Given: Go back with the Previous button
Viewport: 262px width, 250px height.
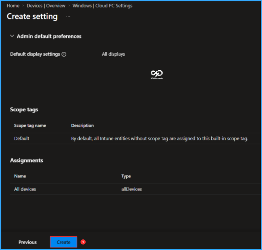Looking at the screenshot, I should coord(27,242).
